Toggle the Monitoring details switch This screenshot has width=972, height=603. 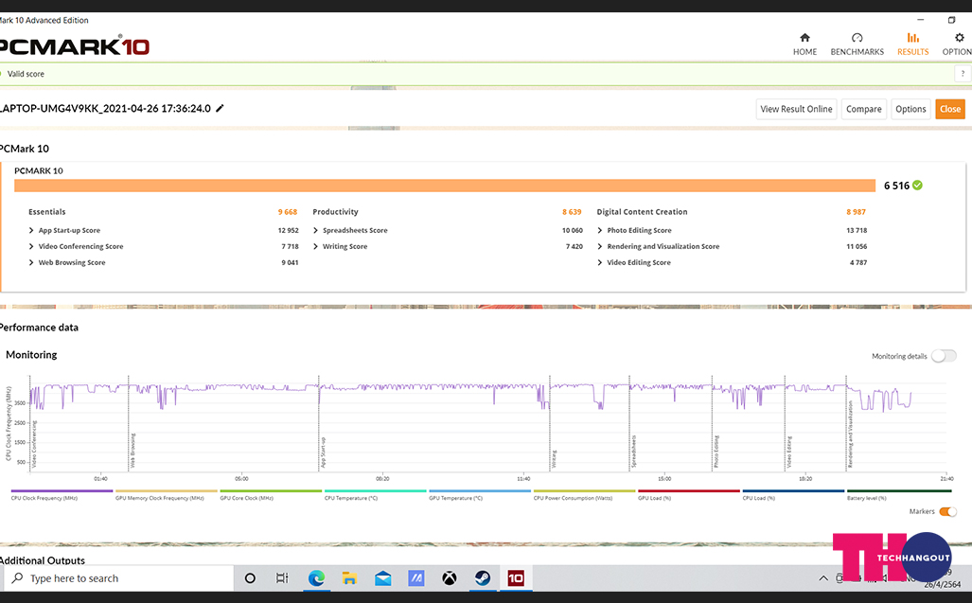click(x=944, y=356)
